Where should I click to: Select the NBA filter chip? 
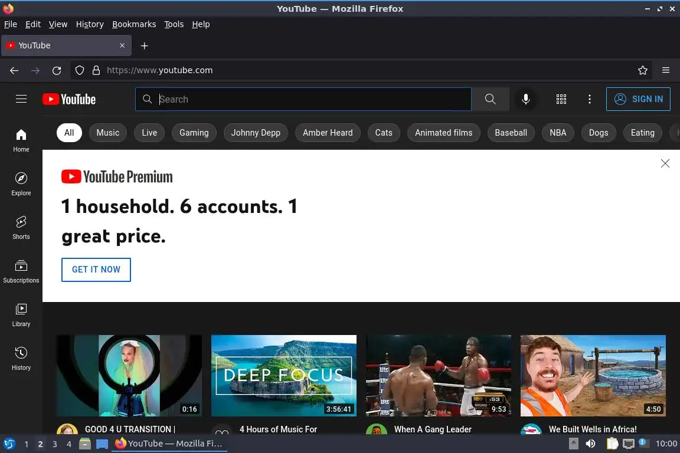558,133
